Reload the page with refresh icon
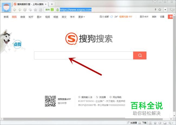176x125 pixels. [25, 10]
